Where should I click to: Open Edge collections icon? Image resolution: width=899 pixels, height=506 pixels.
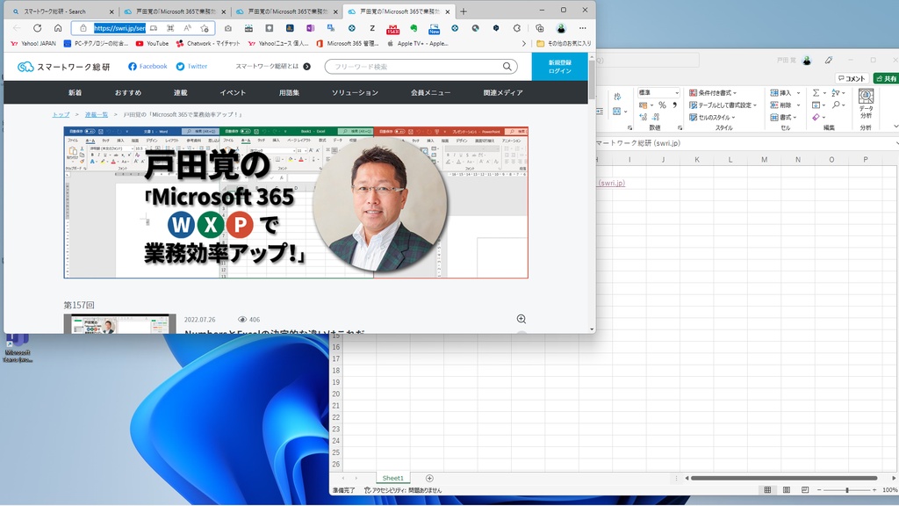coord(540,28)
